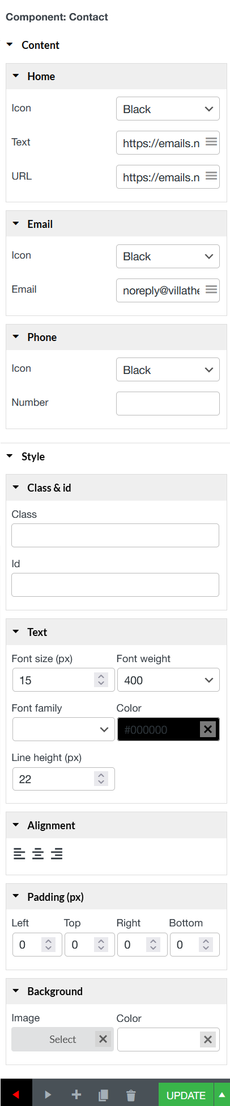Image resolution: width=230 pixels, height=1106 pixels.
Task: Select center text alignment icon
Action: pos(38,853)
